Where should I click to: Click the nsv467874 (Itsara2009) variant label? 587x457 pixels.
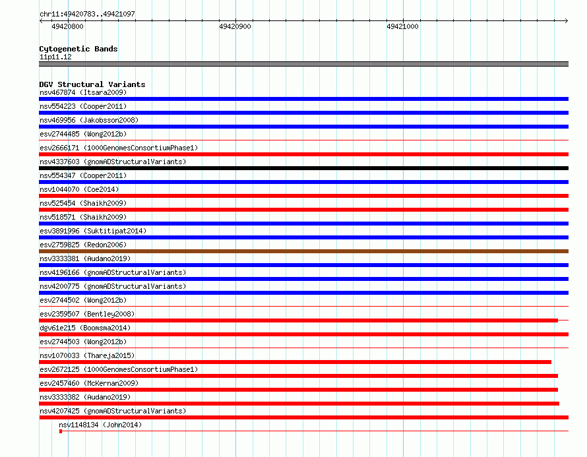[83, 92]
